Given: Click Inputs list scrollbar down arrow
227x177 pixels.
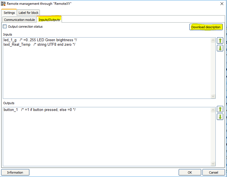Looking at the screenshot, I should pyautogui.click(x=213, y=96).
